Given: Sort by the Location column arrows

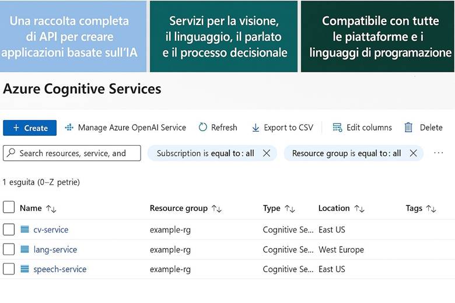Looking at the screenshot, I should tap(359, 209).
